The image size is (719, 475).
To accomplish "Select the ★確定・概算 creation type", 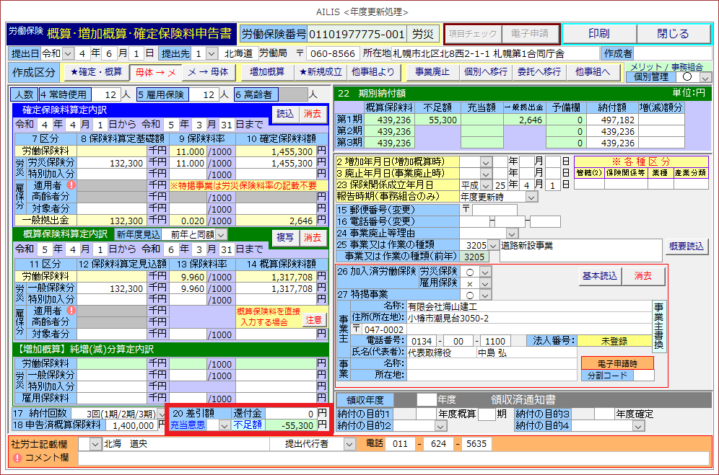I will point(96,72).
